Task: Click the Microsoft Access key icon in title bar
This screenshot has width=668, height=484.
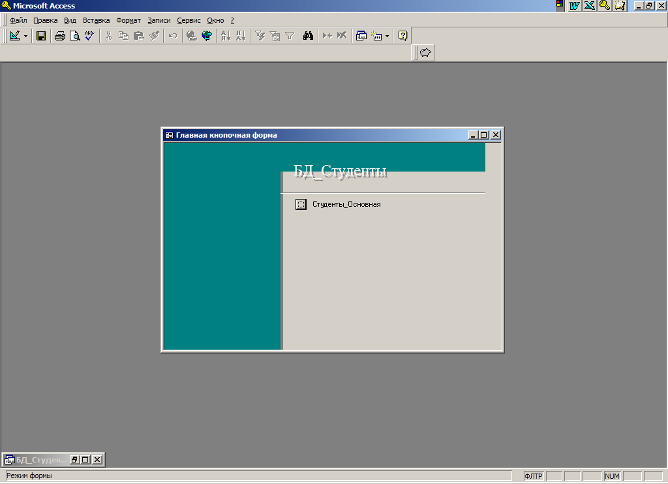Action: [x=6, y=5]
